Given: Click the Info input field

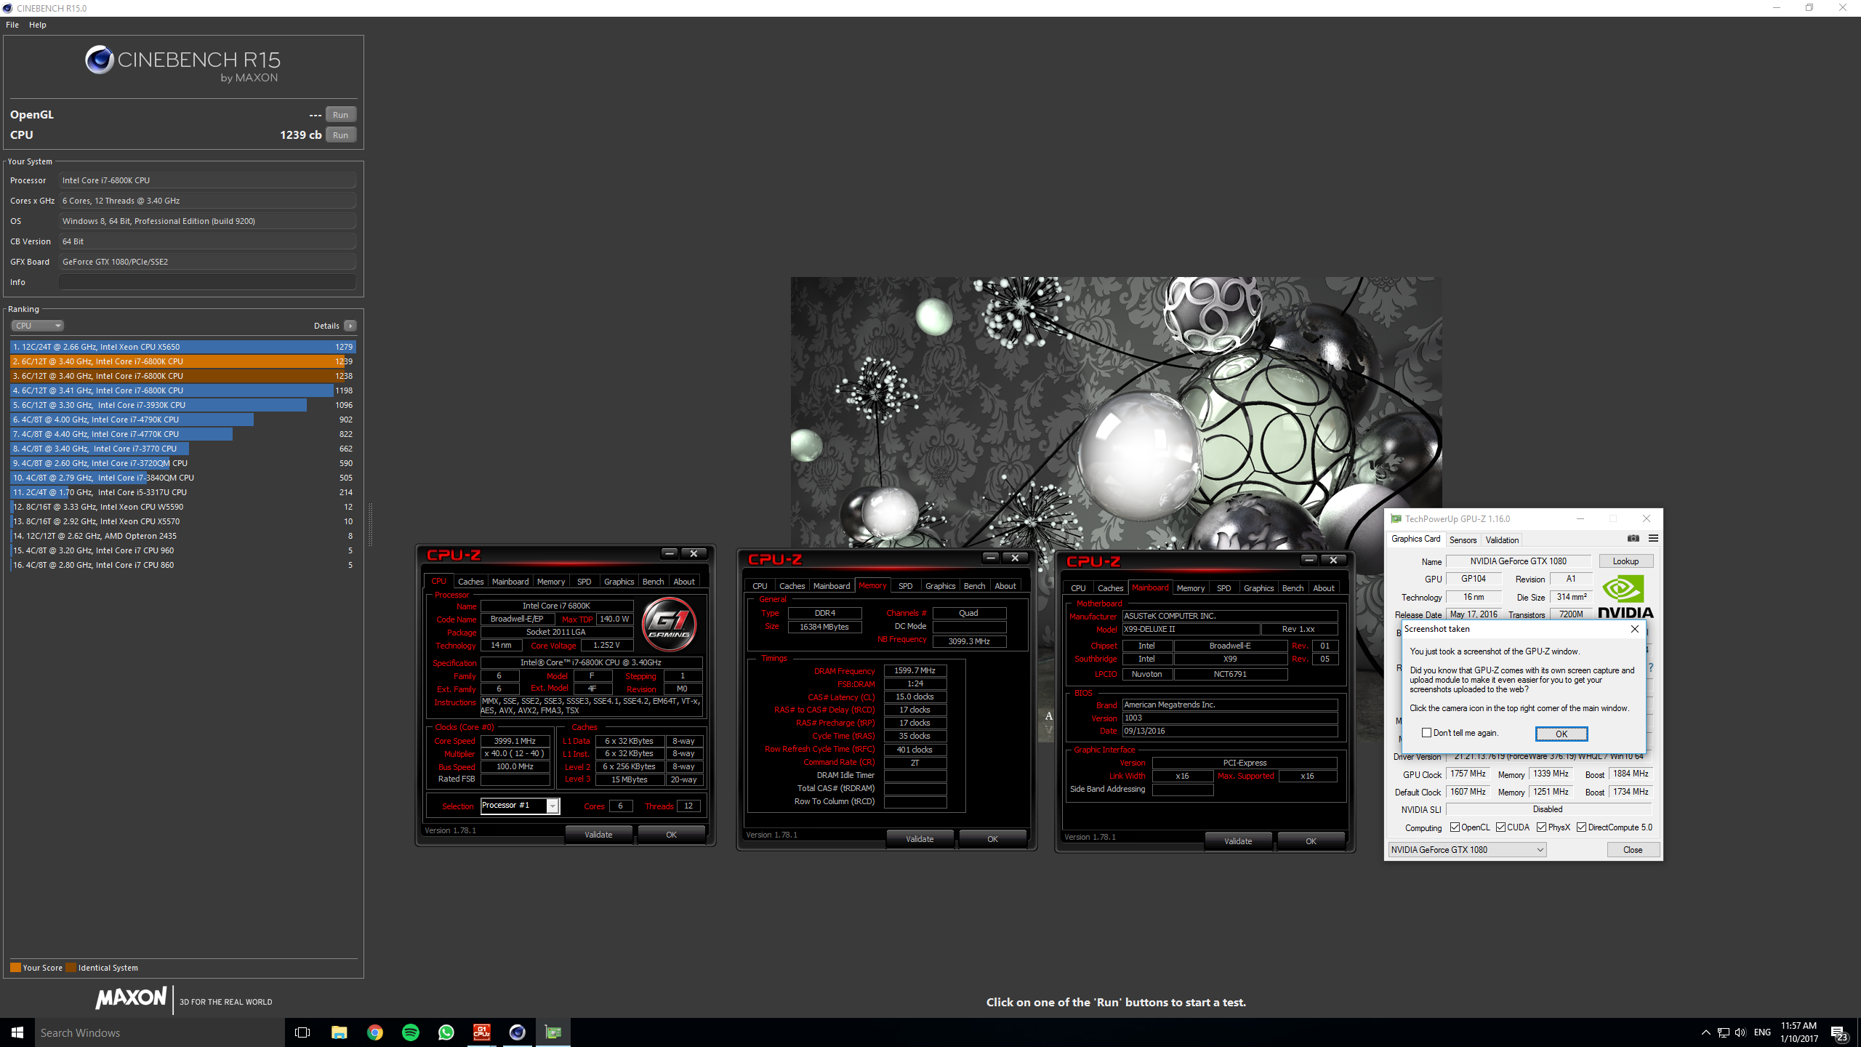Looking at the screenshot, I should tap(207, 282).
